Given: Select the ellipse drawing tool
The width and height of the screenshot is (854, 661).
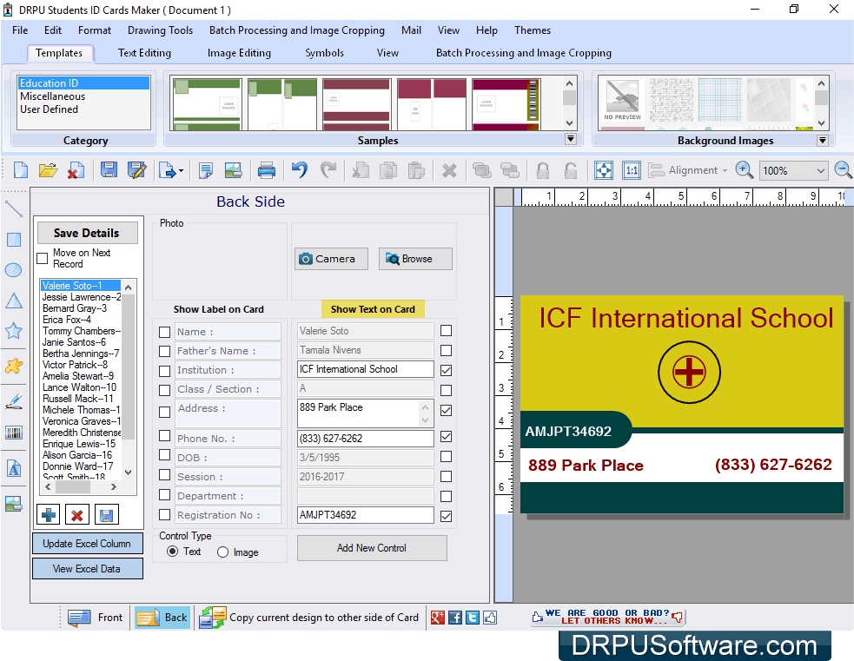Looking at the screenshot, I should pyautogui.click(x=13, y=270).
